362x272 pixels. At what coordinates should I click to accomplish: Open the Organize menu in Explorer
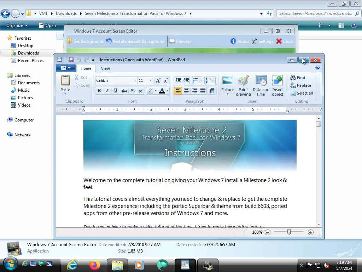point(17,25)
